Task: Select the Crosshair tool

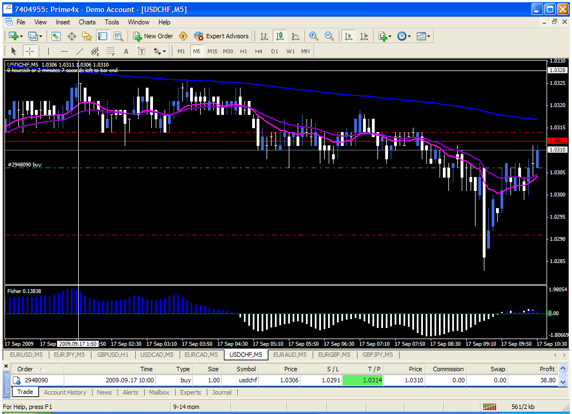Action: 29,51
